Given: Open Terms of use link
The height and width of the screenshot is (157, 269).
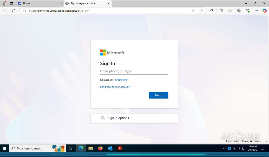Looking at the screenshot, I should [232, 141].
